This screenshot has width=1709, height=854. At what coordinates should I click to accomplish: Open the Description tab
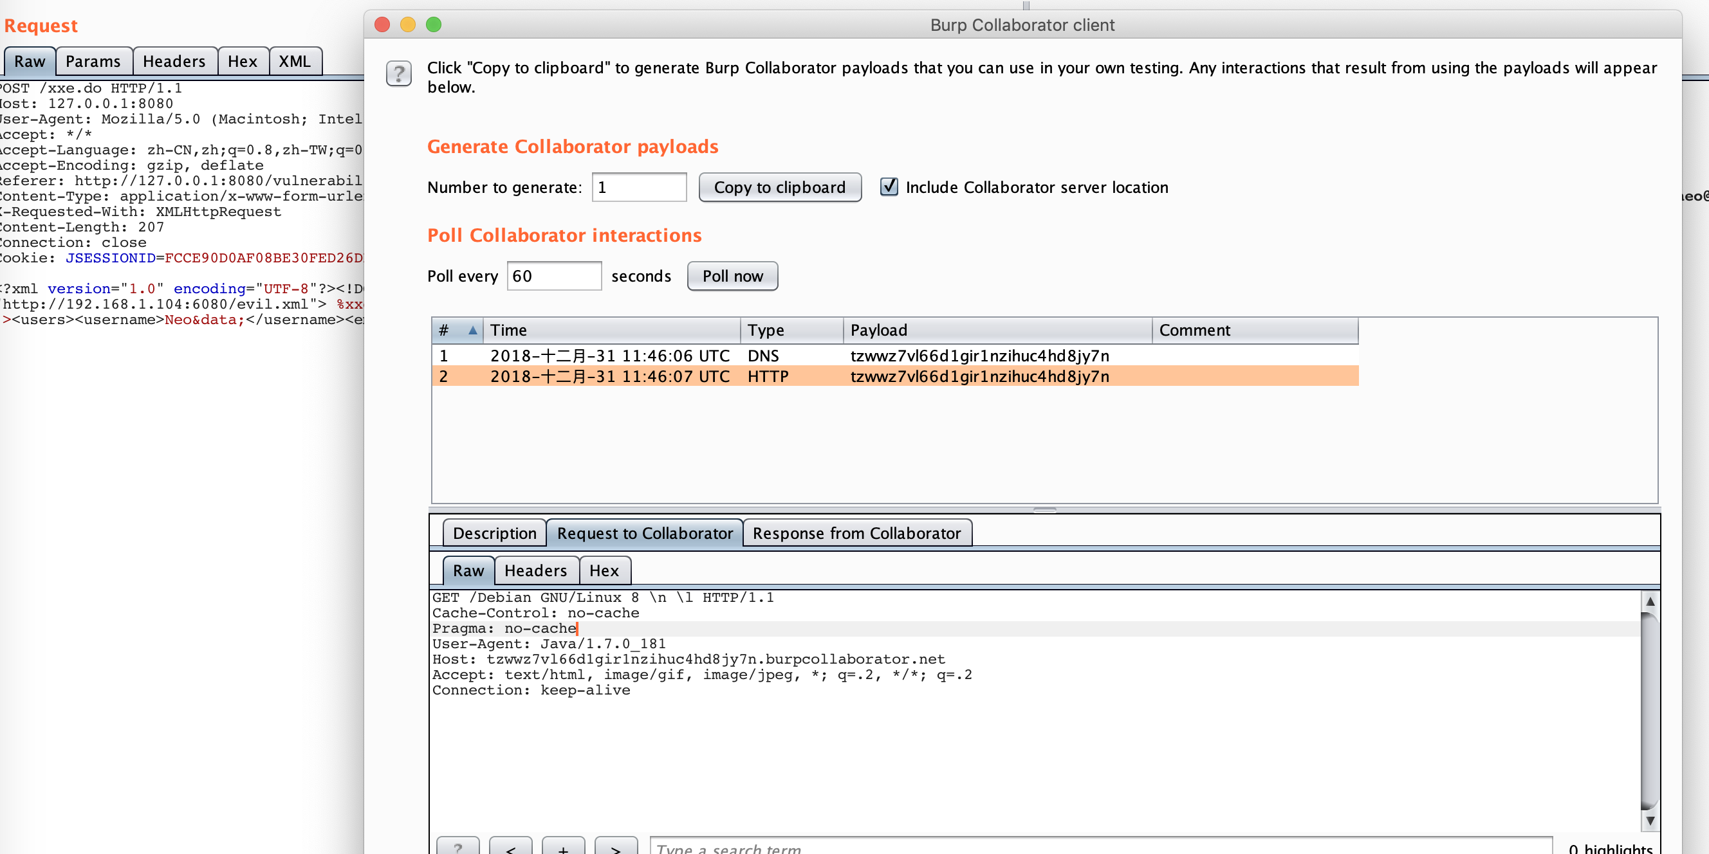pos(494,533)
